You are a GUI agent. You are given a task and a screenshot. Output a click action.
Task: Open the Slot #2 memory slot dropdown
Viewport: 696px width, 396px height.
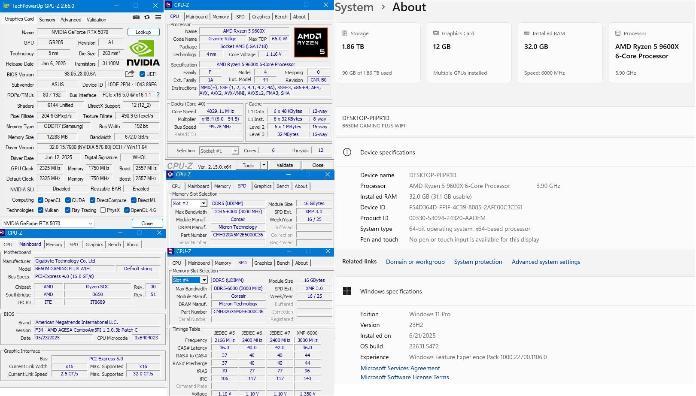click(x=189, y=203)
